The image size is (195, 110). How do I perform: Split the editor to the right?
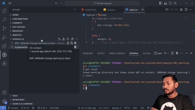[186, 9]
